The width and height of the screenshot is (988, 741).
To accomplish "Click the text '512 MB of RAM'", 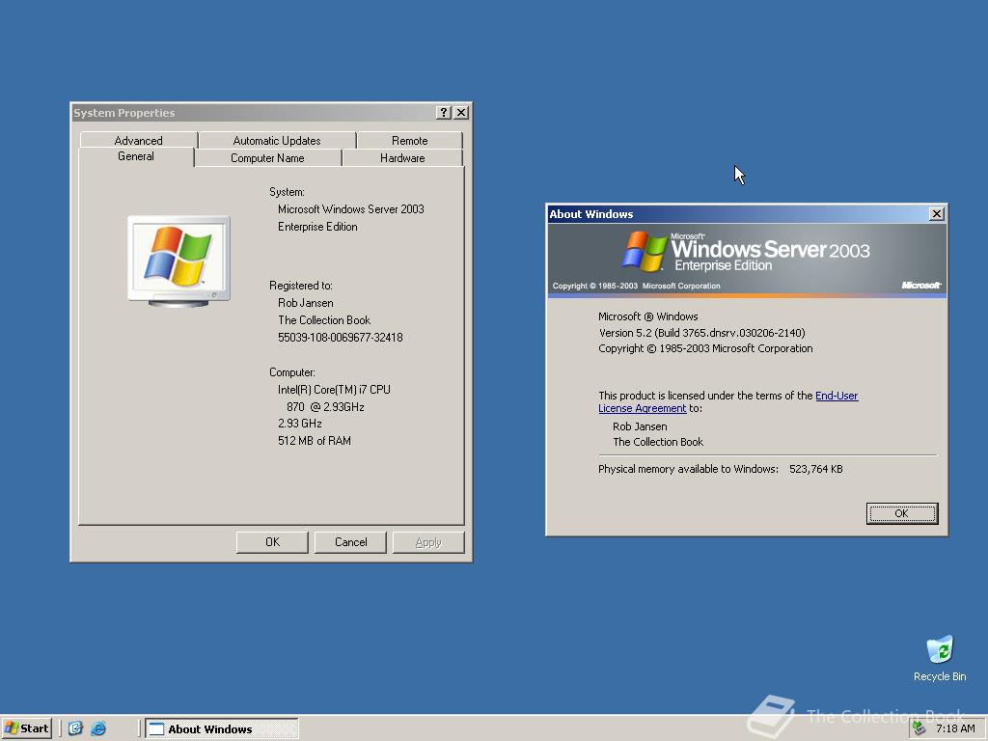I will pyautogui.click(x=315, y=441).
